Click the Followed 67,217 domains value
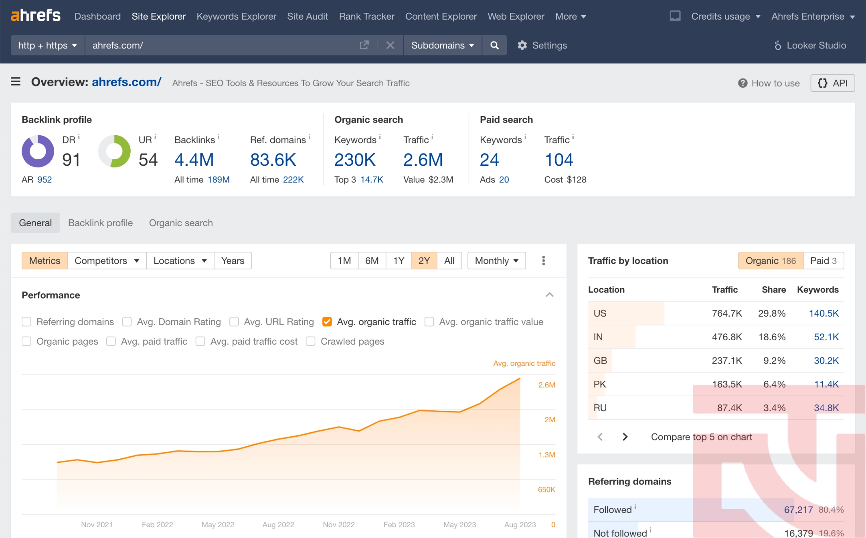The height and width of the screenshot is (538, 866). (x=798, y=510)
